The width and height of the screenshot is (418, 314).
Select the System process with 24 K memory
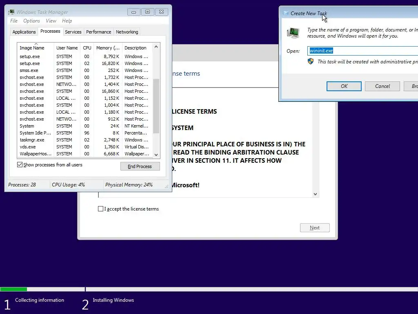point(85,126)
